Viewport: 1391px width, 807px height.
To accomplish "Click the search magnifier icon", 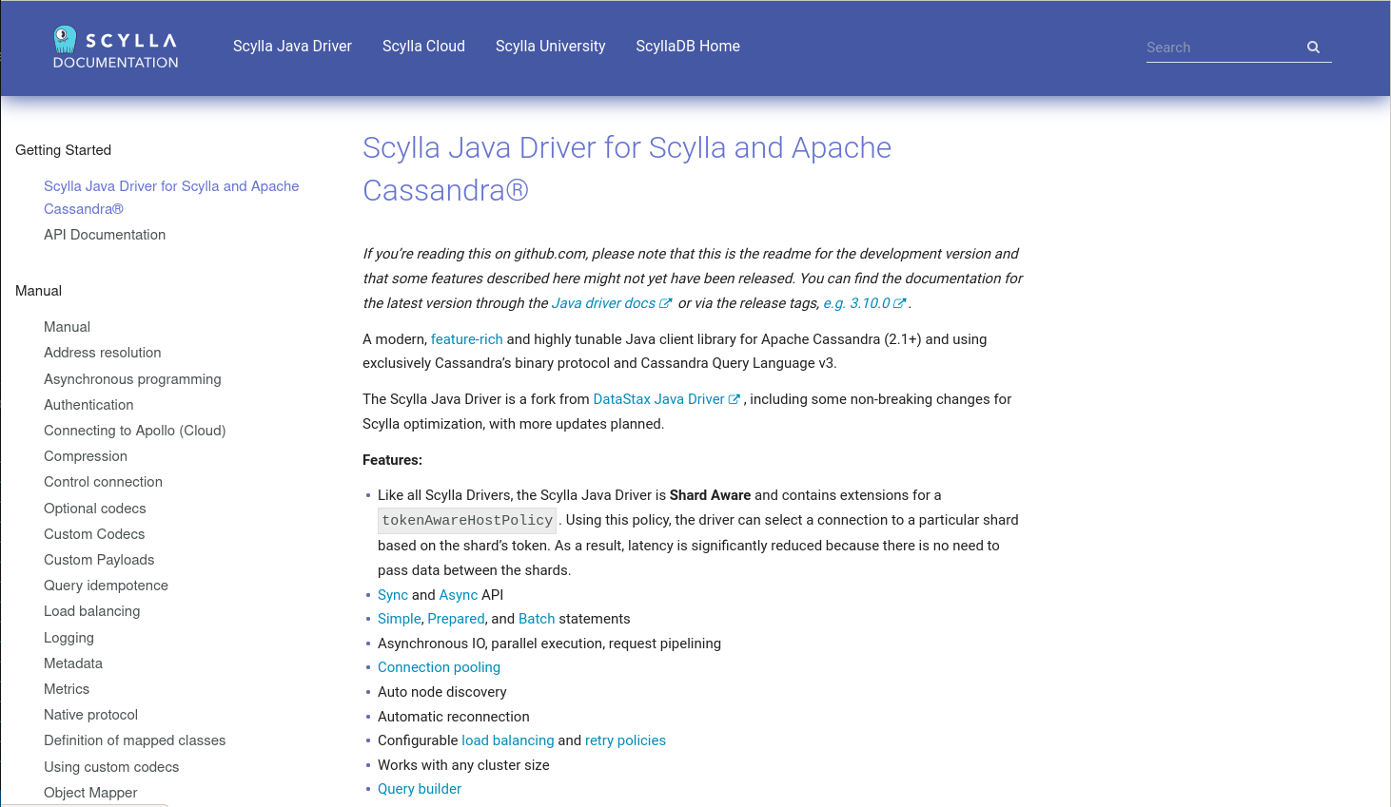I will [1313, 48].
